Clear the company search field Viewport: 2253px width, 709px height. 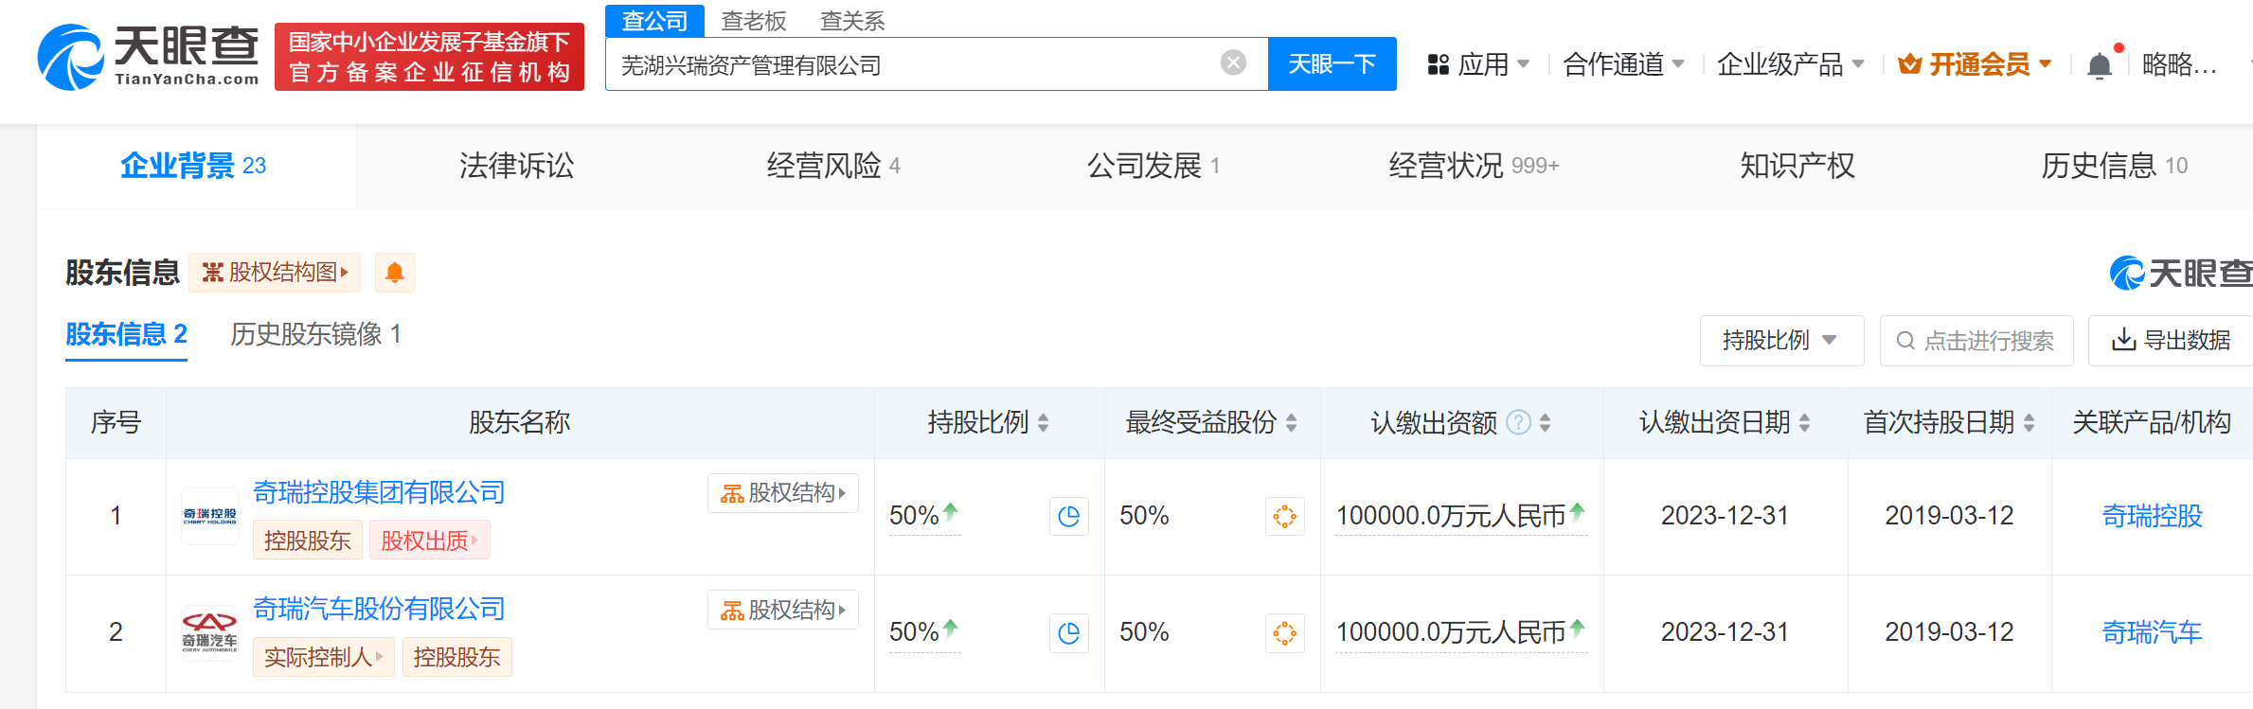(1233, 63)
